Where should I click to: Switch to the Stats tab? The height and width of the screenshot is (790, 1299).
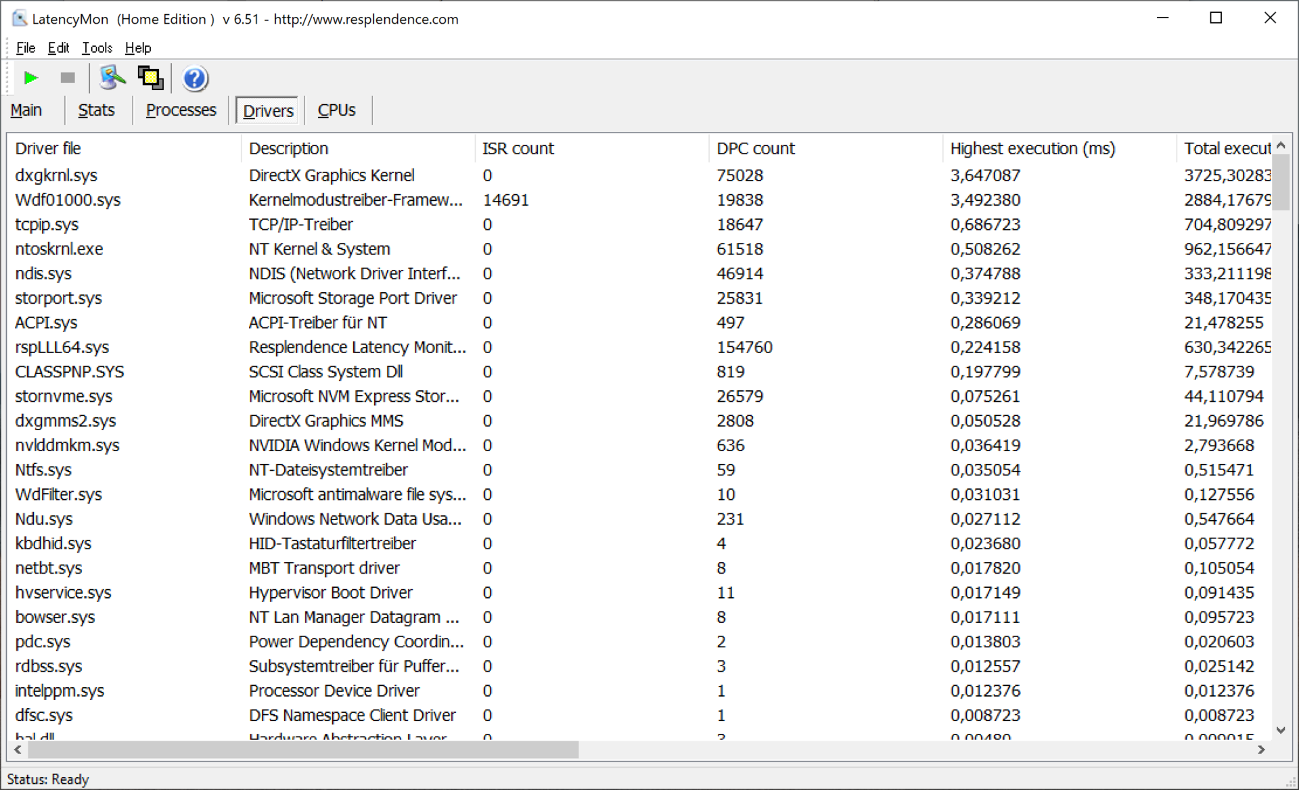(96, 110)
